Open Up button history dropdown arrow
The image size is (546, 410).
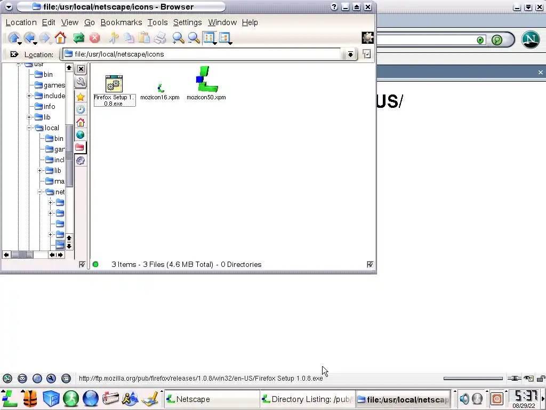[20, 43]
